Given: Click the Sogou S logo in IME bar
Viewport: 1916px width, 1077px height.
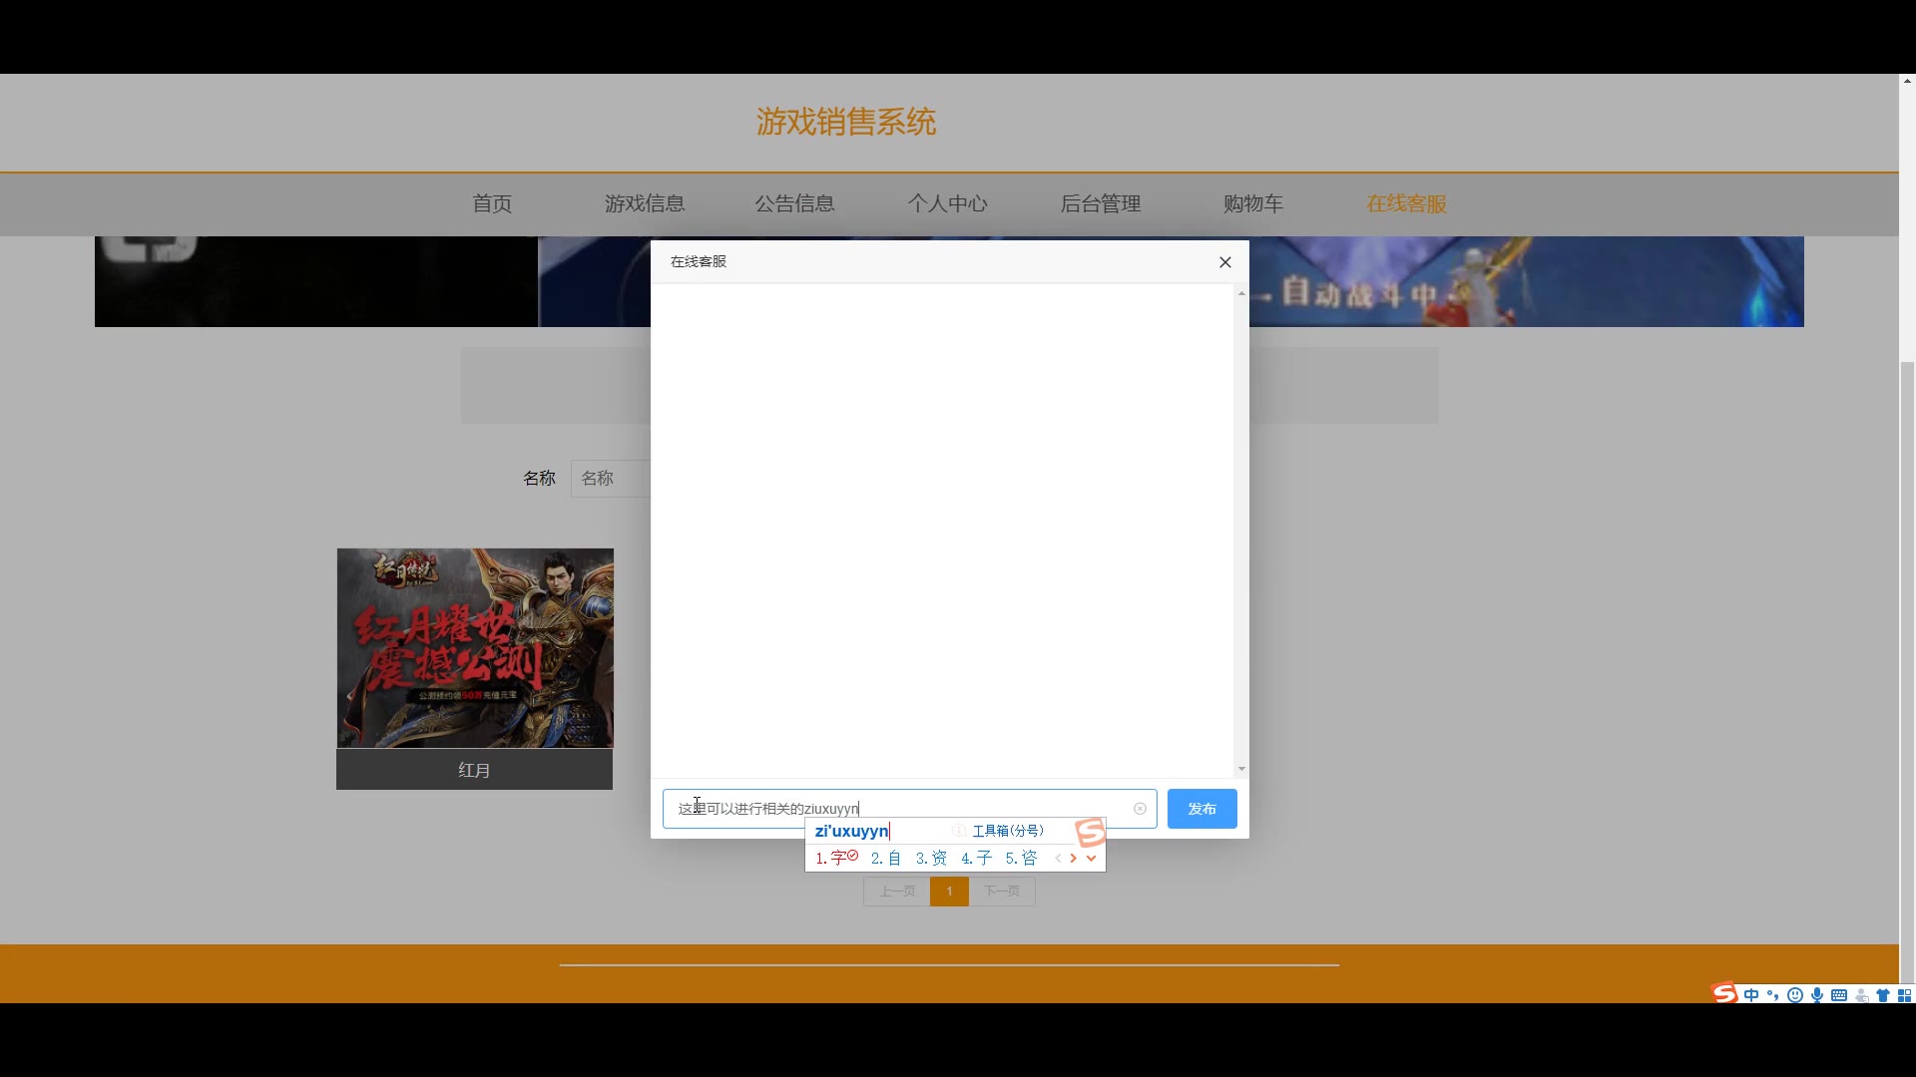Looking at the screenshot, I should pyautogui.click(x=1724, y=993).
